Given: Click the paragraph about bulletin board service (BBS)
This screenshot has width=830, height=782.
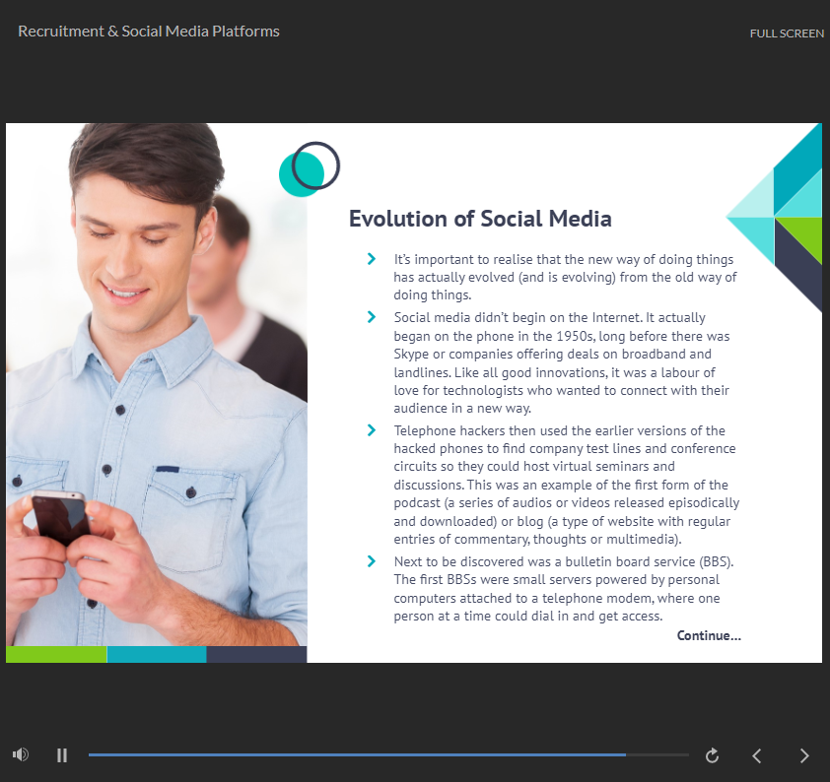Looking at the screenshot, I should 563,589.
